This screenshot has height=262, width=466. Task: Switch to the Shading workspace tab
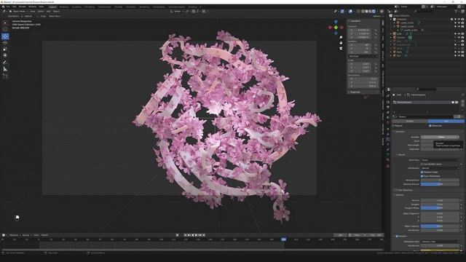click(119, 7)
